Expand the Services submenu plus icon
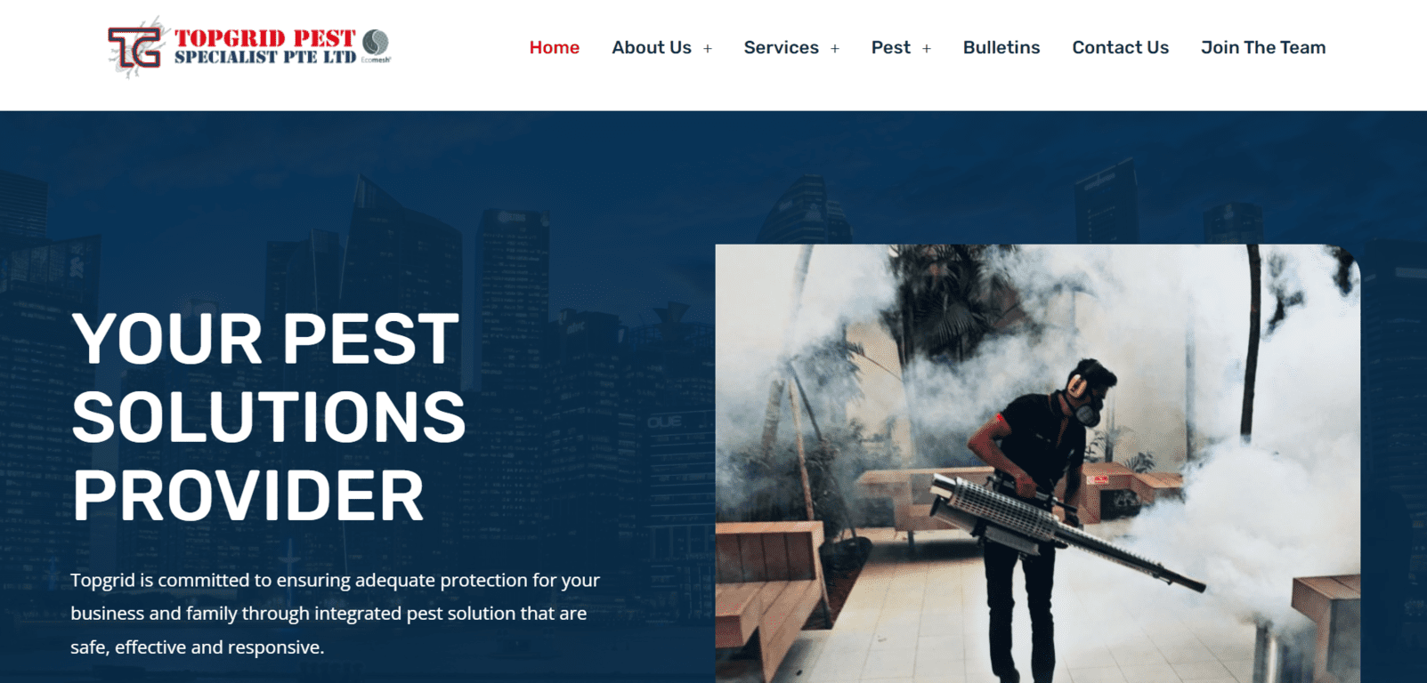1427x683 pixels. tap(835, 49)
